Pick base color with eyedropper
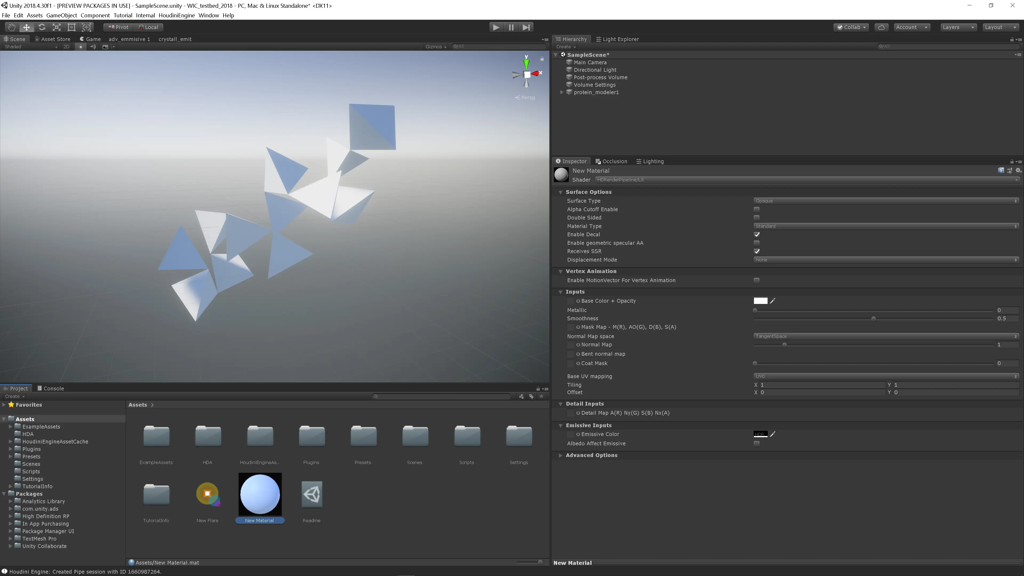Screen dimensions: 1024x576 [772, 301]
